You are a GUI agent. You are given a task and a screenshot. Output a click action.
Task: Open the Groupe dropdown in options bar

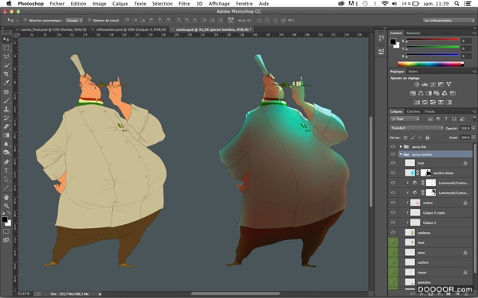click(74, 21)
